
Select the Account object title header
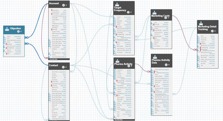pos(54,3)
